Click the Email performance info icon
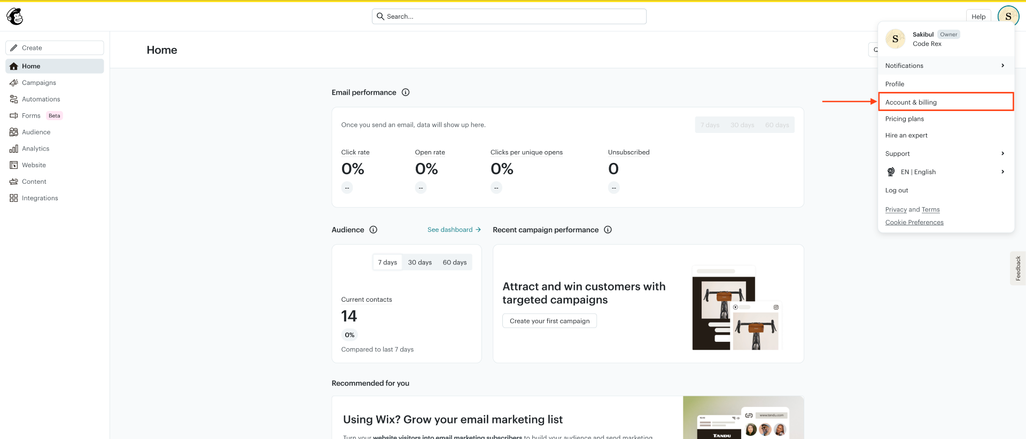 406,92
